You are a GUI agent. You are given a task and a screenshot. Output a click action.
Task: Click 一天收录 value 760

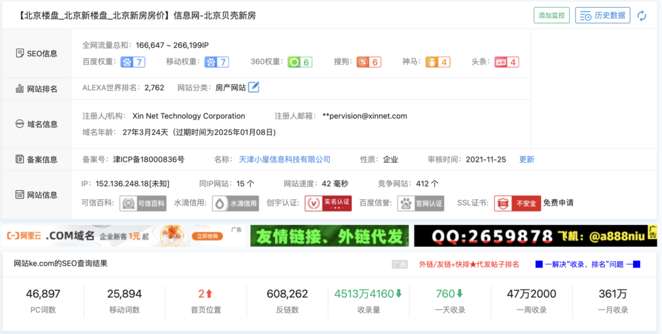(x=450, y=293)
